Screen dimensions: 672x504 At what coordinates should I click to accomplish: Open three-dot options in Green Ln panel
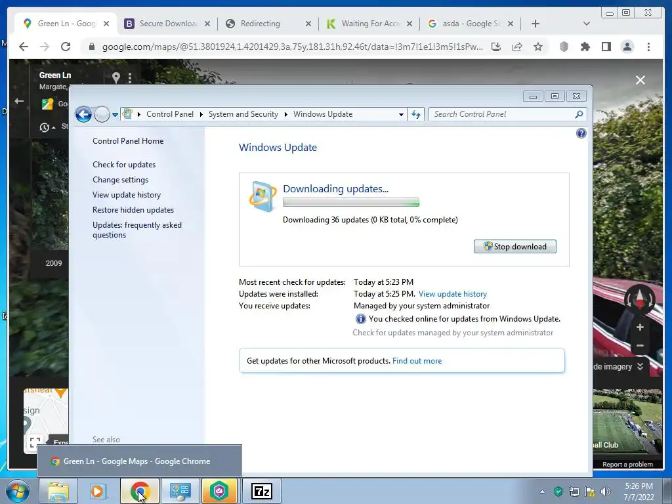tap(130, 77)
